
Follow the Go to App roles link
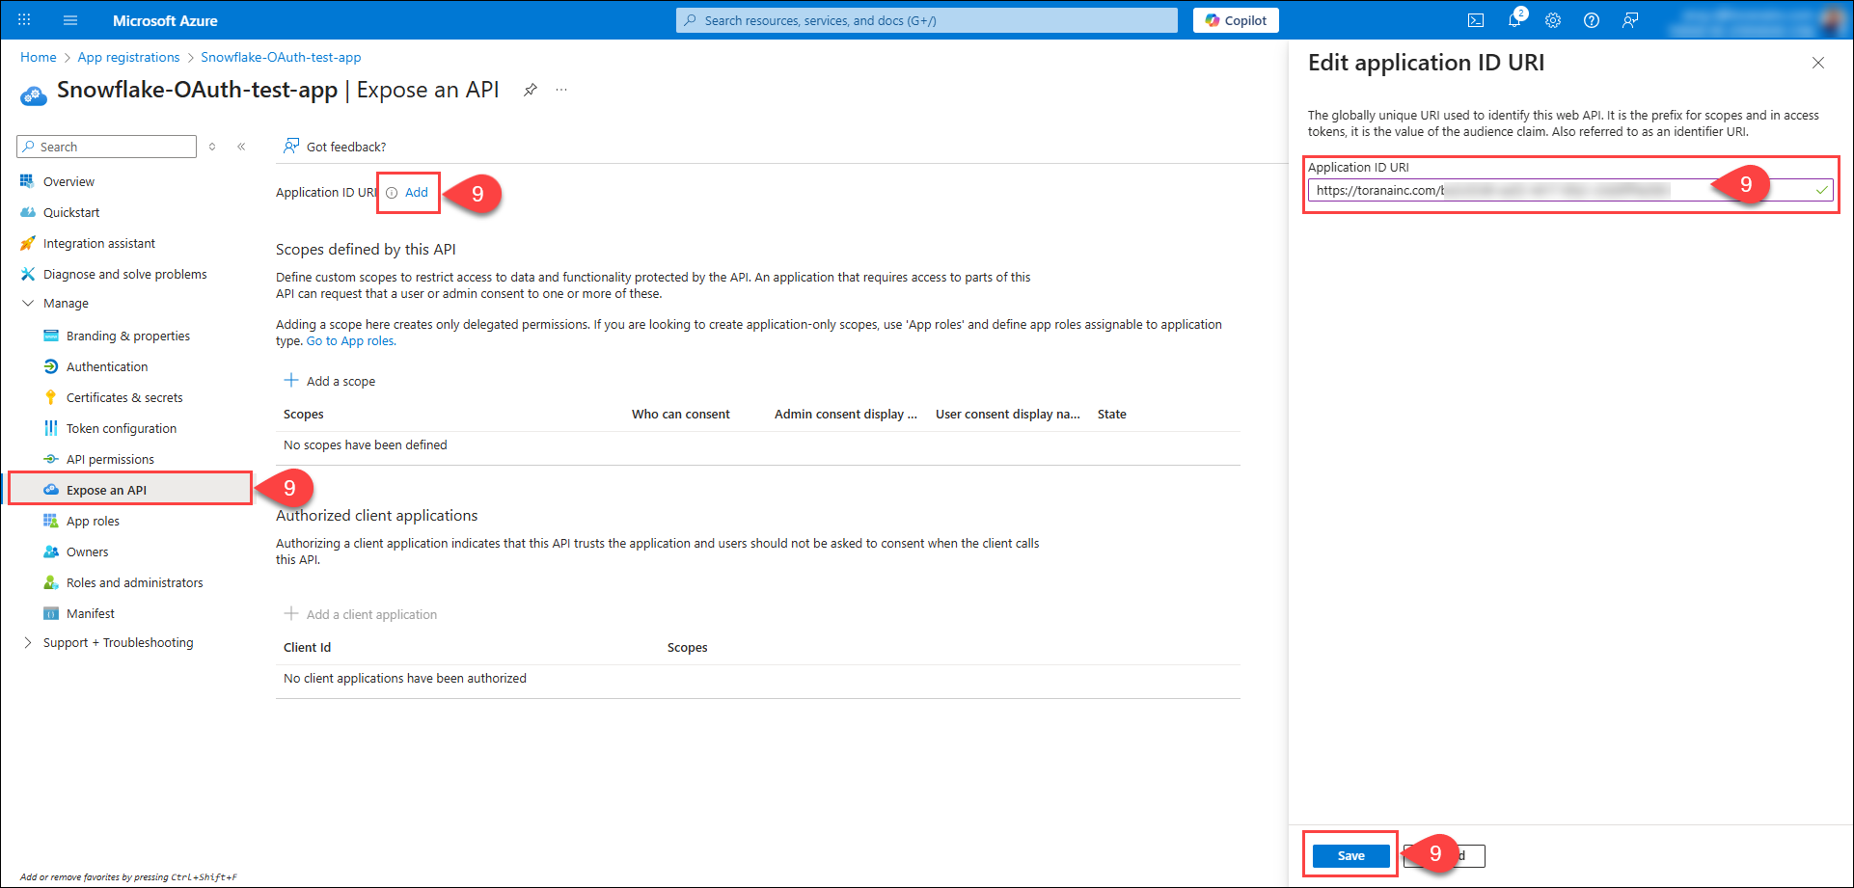pyautogui.click(x=350, y=341)
